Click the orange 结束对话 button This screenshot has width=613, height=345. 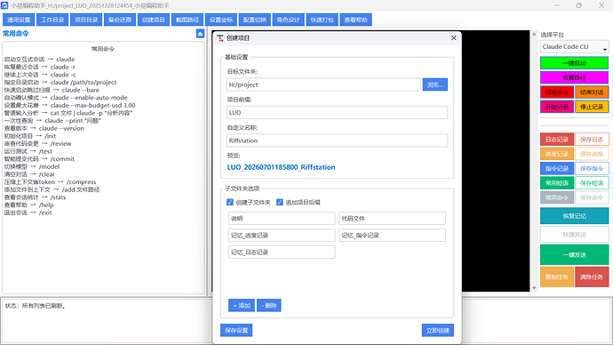pyautogui.click(x=592, y=92)
